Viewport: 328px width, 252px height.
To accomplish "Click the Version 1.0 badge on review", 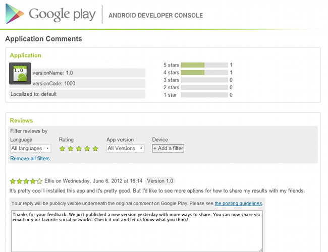I will pyautogui.click(x=159, y=181).
